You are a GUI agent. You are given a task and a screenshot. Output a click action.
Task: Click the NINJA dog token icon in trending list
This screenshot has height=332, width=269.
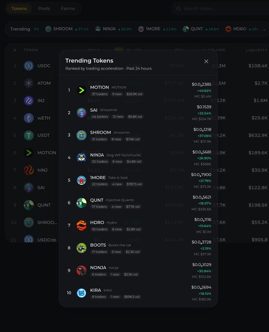point(81,158)
